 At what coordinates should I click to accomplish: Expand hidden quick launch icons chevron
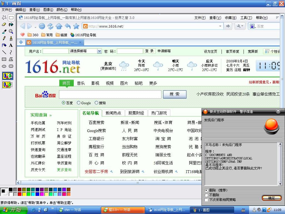(53, 208)
